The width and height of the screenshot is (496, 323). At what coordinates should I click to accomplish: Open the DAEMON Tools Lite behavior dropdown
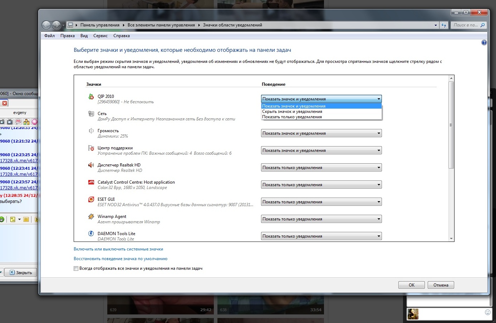click(321, 236)
